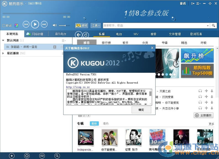Image resolution: width=219 pixels, height=159 pixels.
Task: Open the skin color palette icon
Action: tap(16, 26)
